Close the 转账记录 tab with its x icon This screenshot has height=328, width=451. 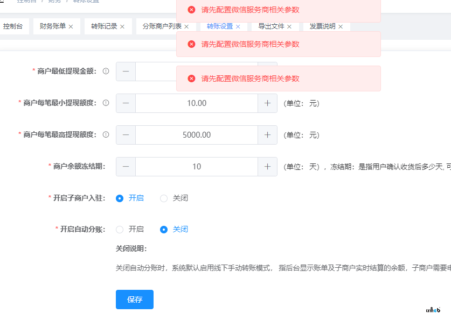click(x=122, y=26)
